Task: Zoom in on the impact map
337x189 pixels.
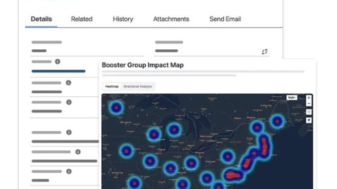Action: coord(309,98)
